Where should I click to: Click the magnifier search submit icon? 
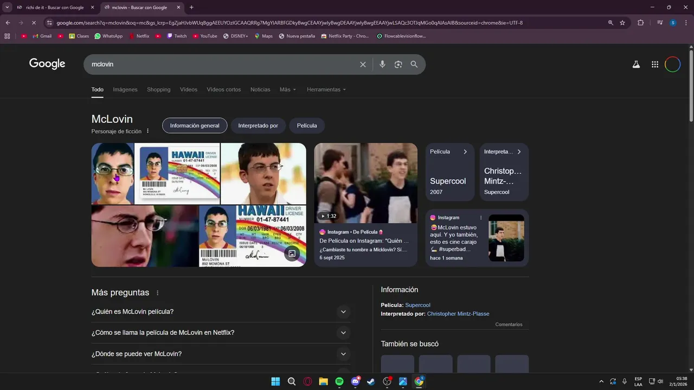[414, 64]
